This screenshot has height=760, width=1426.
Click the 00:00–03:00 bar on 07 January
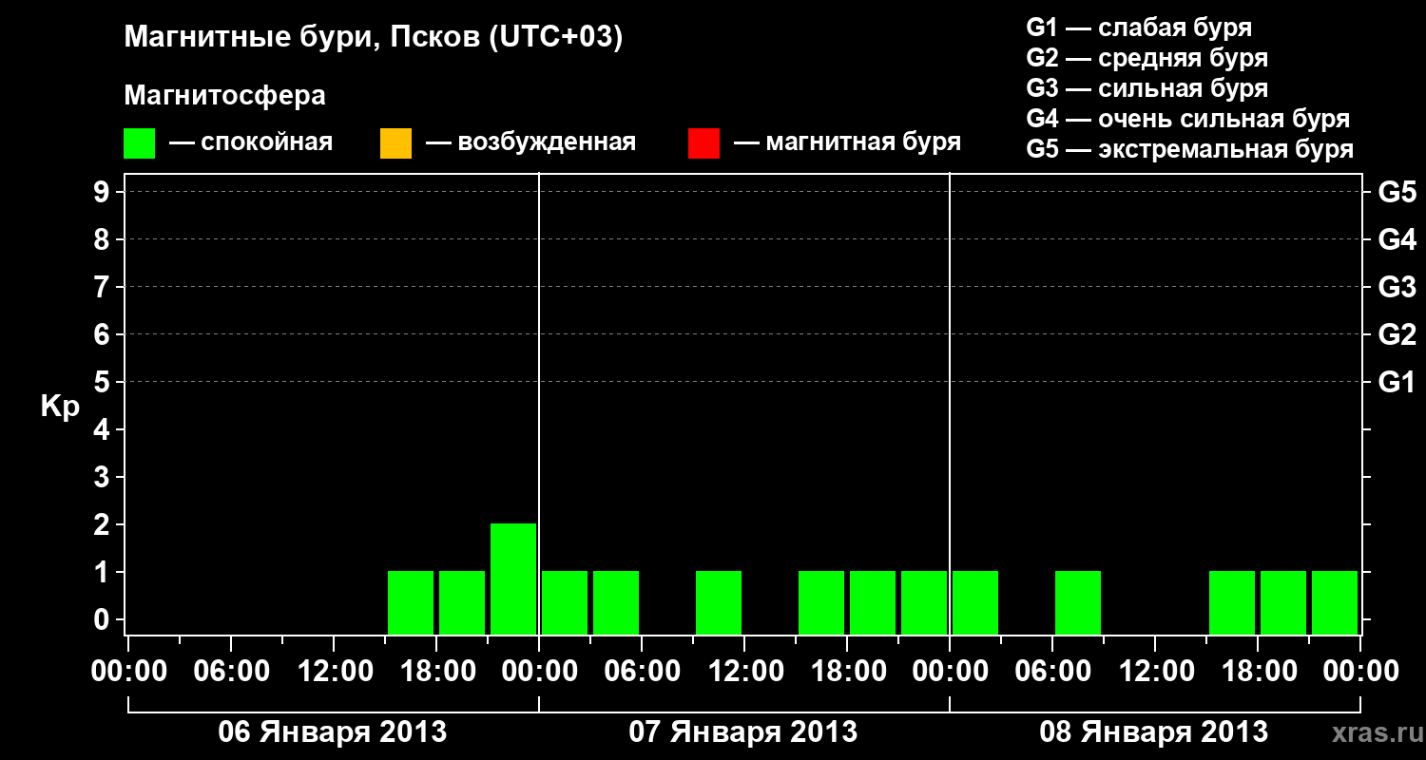coord(565,602)
